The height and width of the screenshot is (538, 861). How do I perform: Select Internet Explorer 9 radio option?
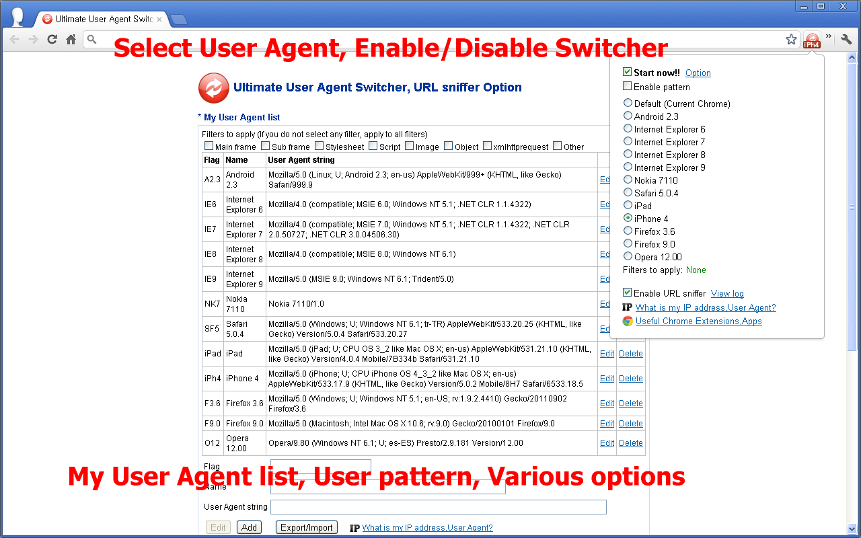click(628, 167)
